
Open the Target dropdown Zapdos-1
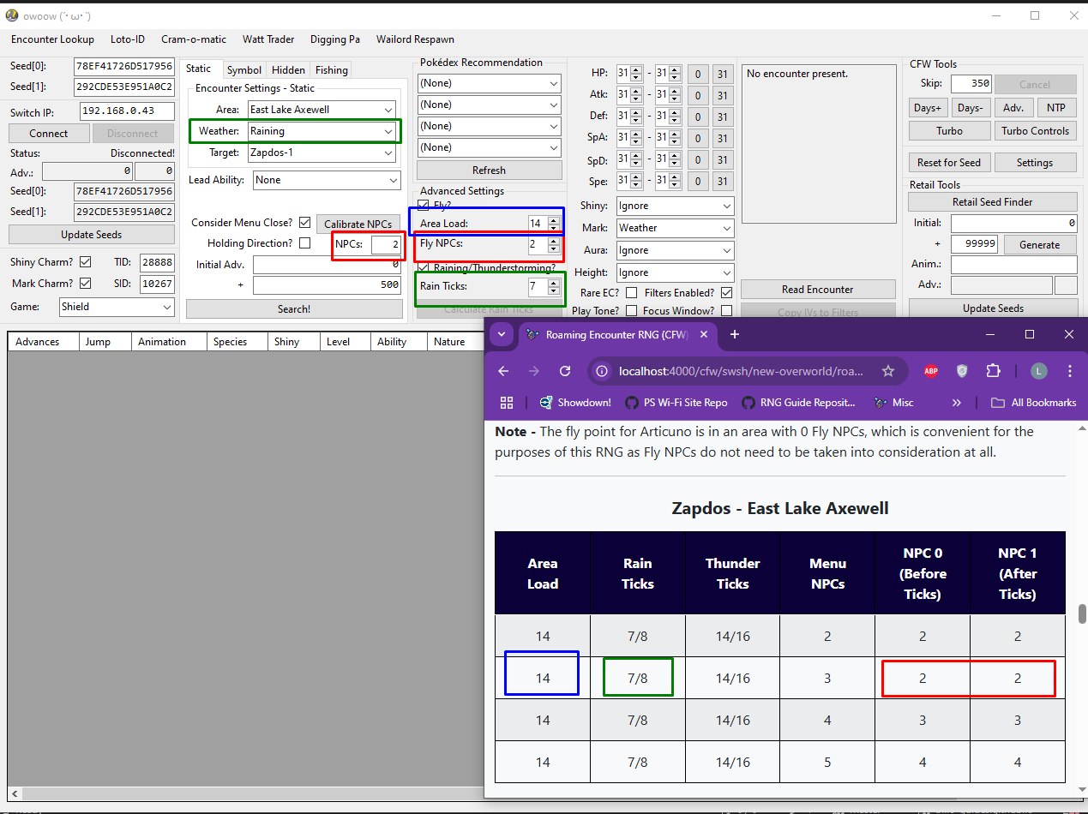(x=322, y=153)
